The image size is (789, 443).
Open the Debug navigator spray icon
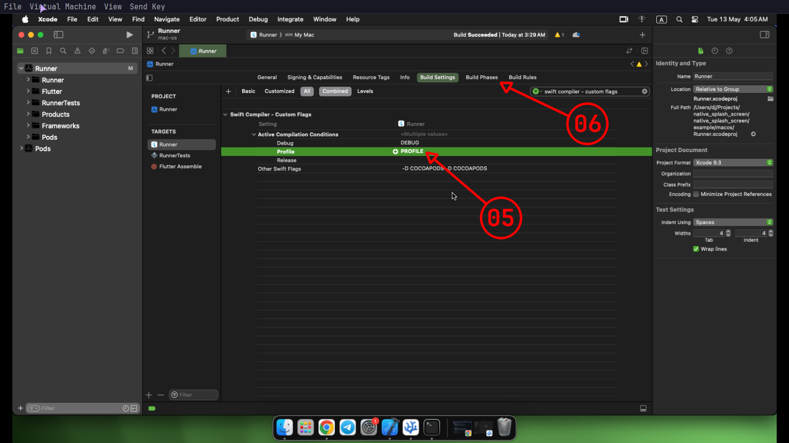point(106,51)
